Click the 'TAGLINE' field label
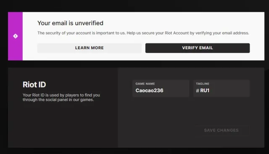This screenshot has width=269, height=154. pyautogui.click(x=203, y=84)
